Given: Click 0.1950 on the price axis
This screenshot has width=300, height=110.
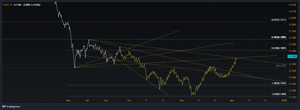Looking at the screenshot, I should [293, 31].
